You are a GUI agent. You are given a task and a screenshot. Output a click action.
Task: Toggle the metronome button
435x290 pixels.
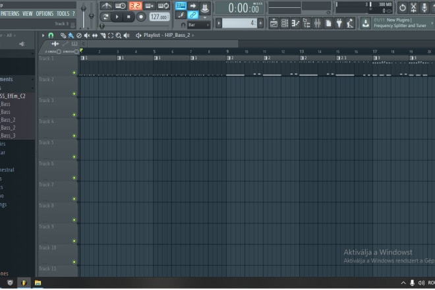106,5
